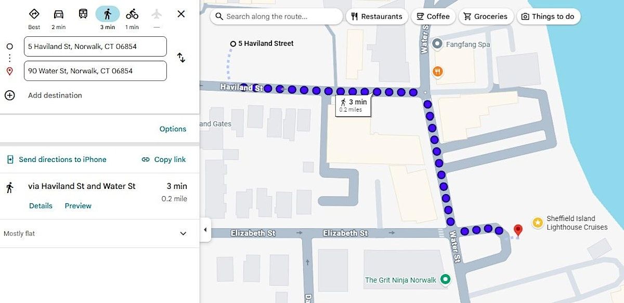Filter route by Coffee

click(x=433, y=17)
